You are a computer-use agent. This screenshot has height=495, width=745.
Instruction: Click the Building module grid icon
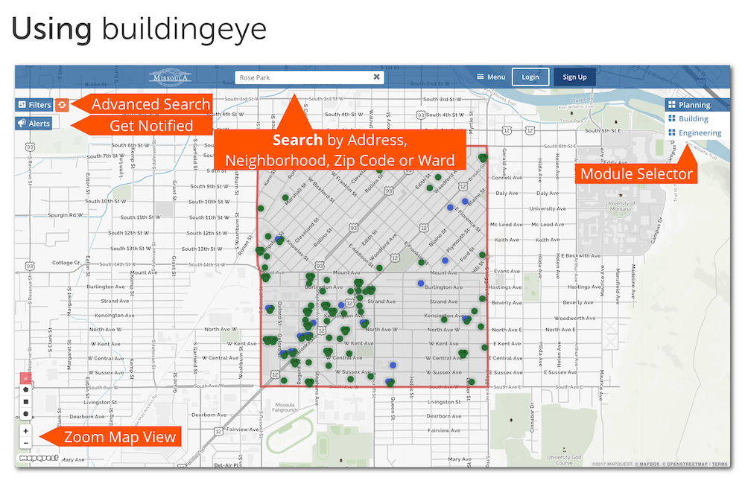point(672,118)
